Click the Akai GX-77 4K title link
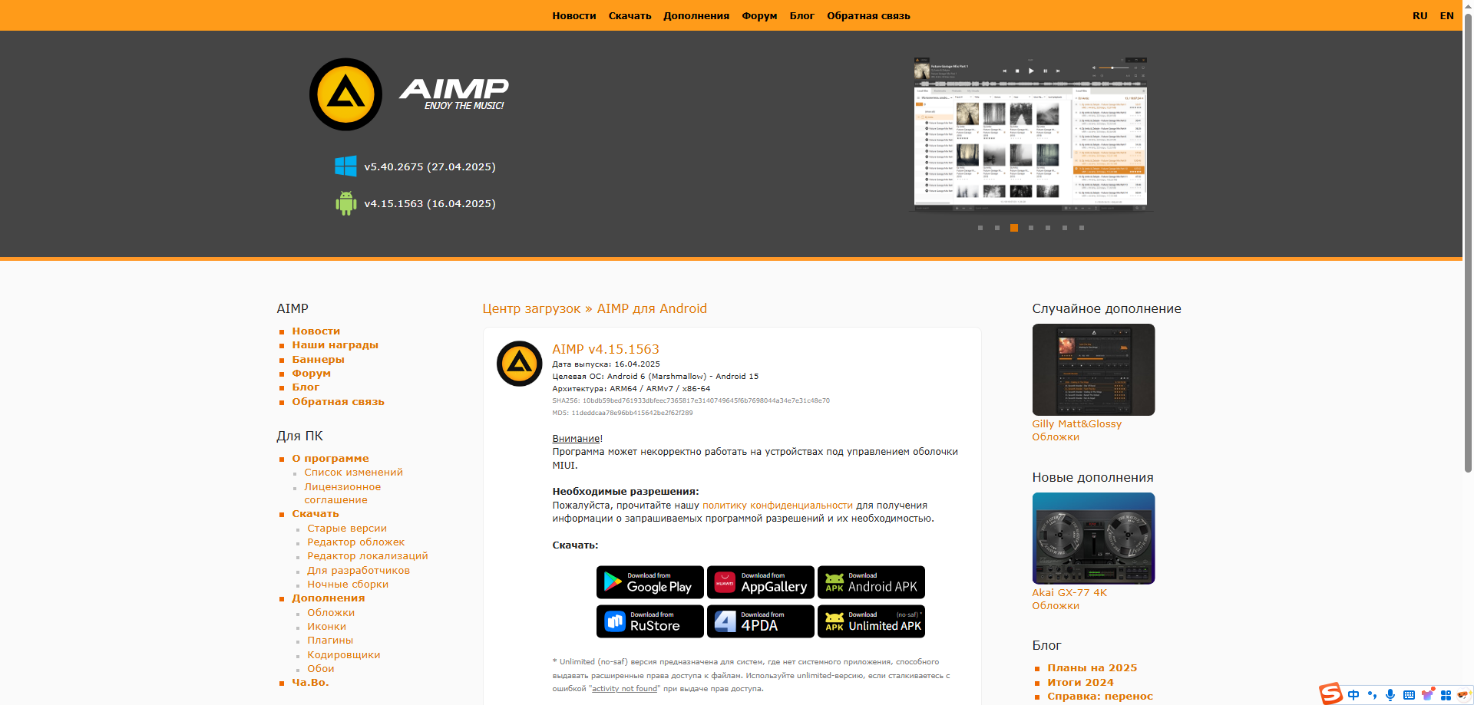The height and width of the screenshot is (705, 1474). (x=1069, y=593)
